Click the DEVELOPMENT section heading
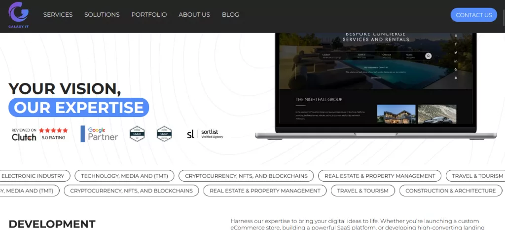This screenshot has height=230, width=505. click(x=52, y=224)
